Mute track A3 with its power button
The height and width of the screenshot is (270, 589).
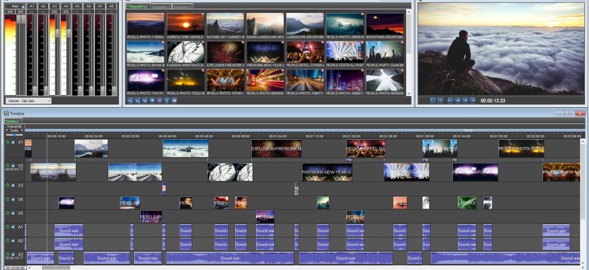tap(7, 254)
